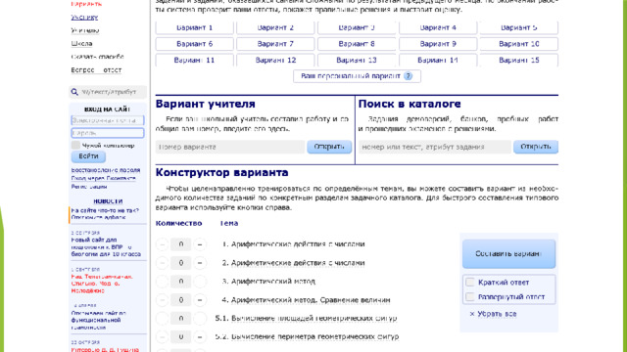Open Вариант 1
This screenshot has width=627, height=352.
[x=194, y=27]
